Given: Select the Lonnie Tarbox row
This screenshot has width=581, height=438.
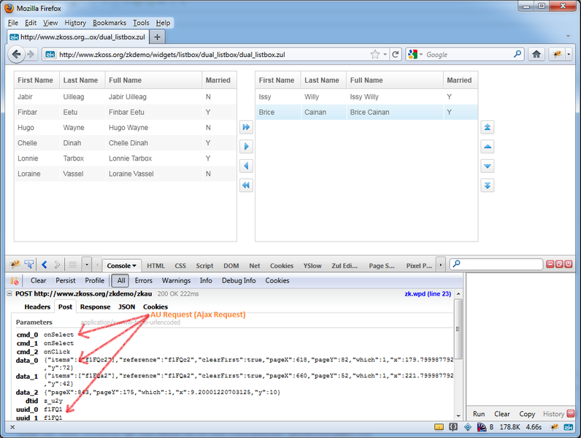Looking at the screenshot, I should (x=126, y=158).
